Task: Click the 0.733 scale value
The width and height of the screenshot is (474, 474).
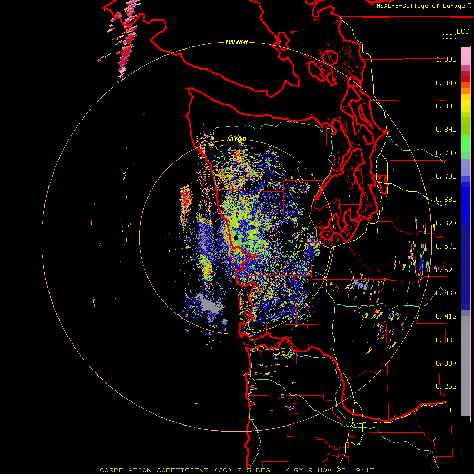Action: 446,176
